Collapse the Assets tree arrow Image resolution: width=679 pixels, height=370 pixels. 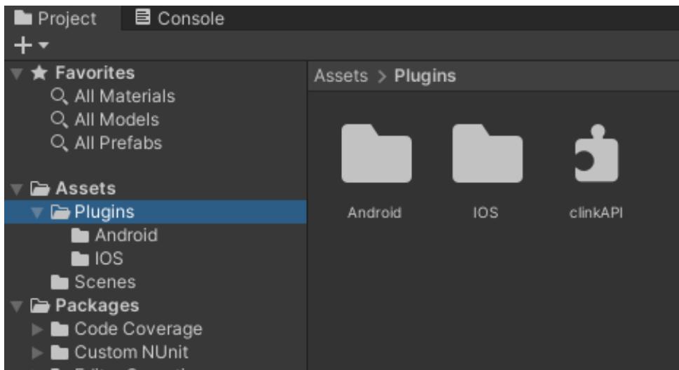(17, 189)
